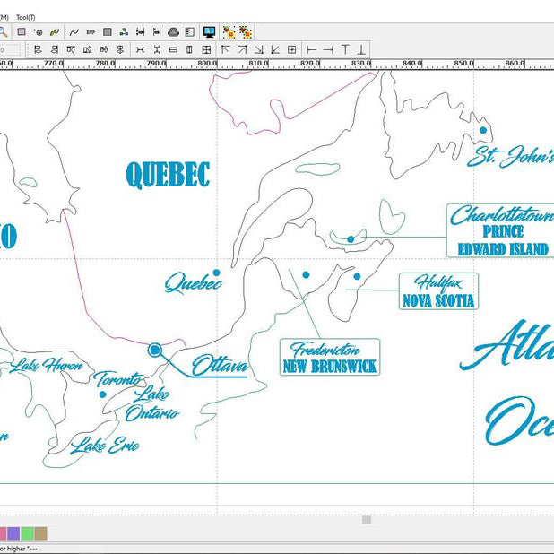
Task: Click the arrow pointing to bottom-right corner
Action: pyautogui.click(x=259, y=50)
